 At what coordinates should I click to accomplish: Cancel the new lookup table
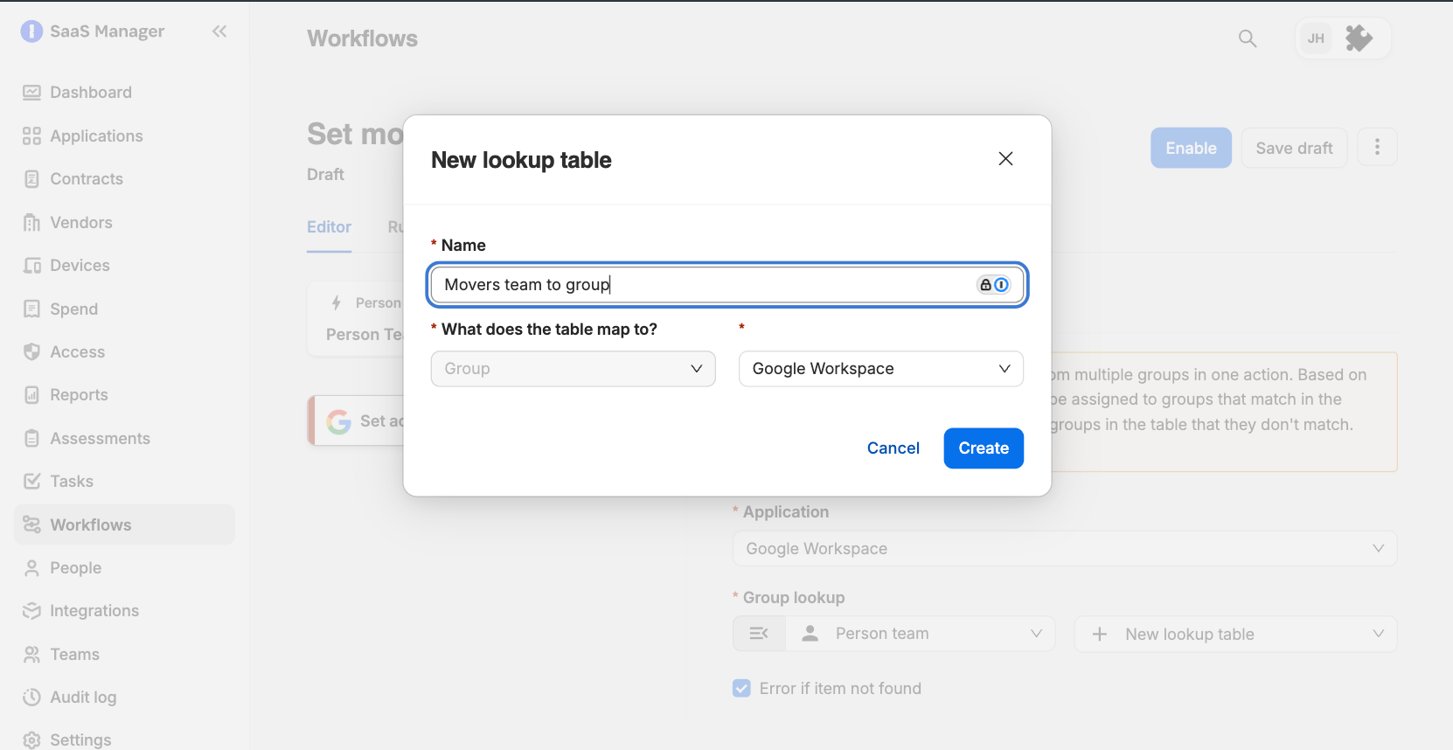coord(893,448)
